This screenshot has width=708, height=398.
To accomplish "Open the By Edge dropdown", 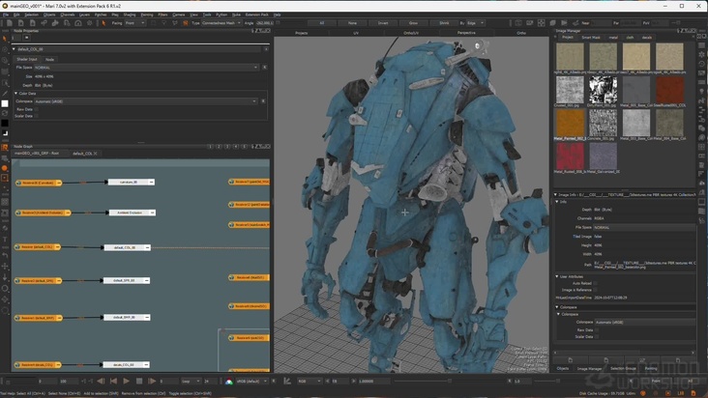I will coord(476,23).
